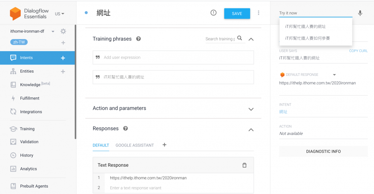Click the COPY CURL link
Image resolution: width=374 pixels, height=194 pixels.
coord(358,51)
